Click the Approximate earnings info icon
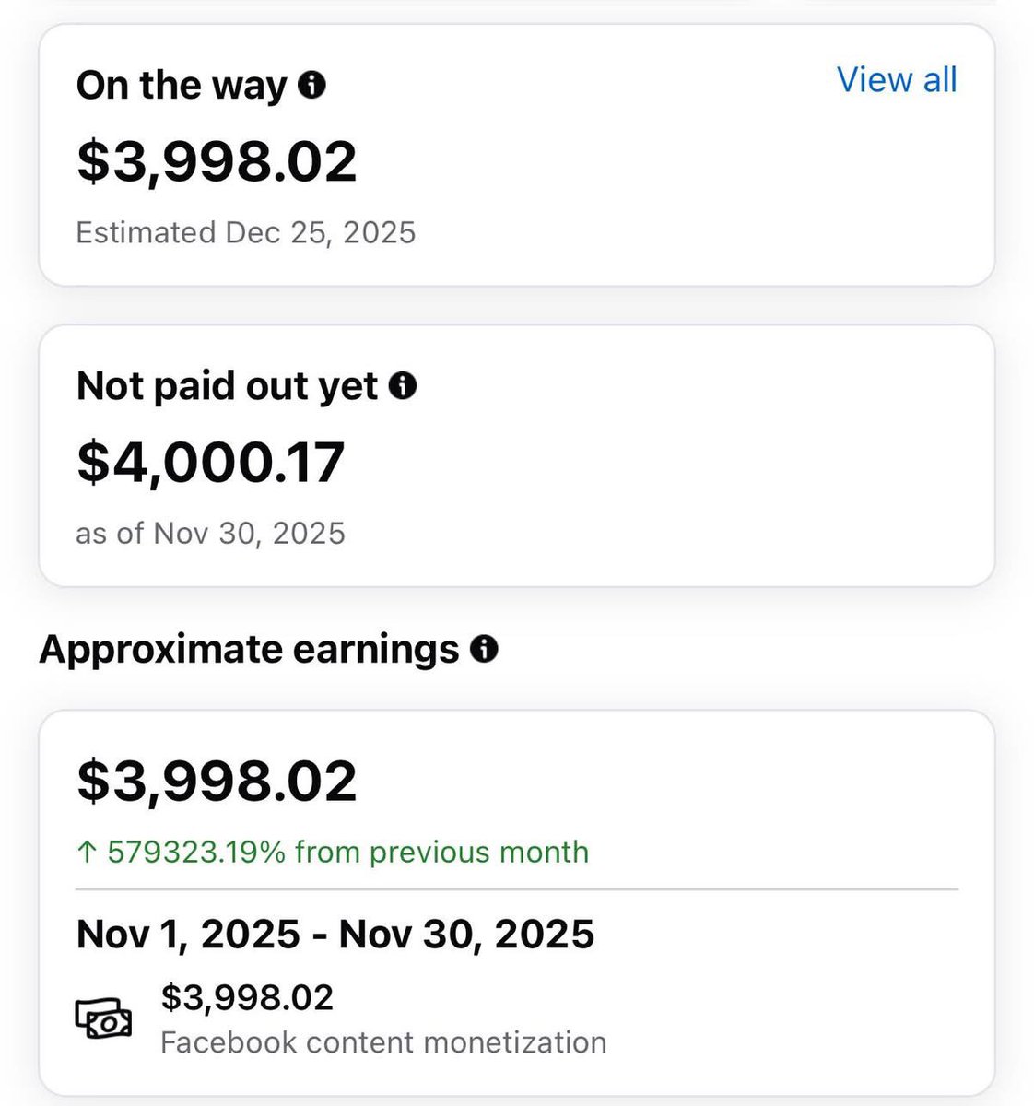Image resolution: width=1034 pixels, height=1106 pixels. pyautogui.click(x=484, y=650)
